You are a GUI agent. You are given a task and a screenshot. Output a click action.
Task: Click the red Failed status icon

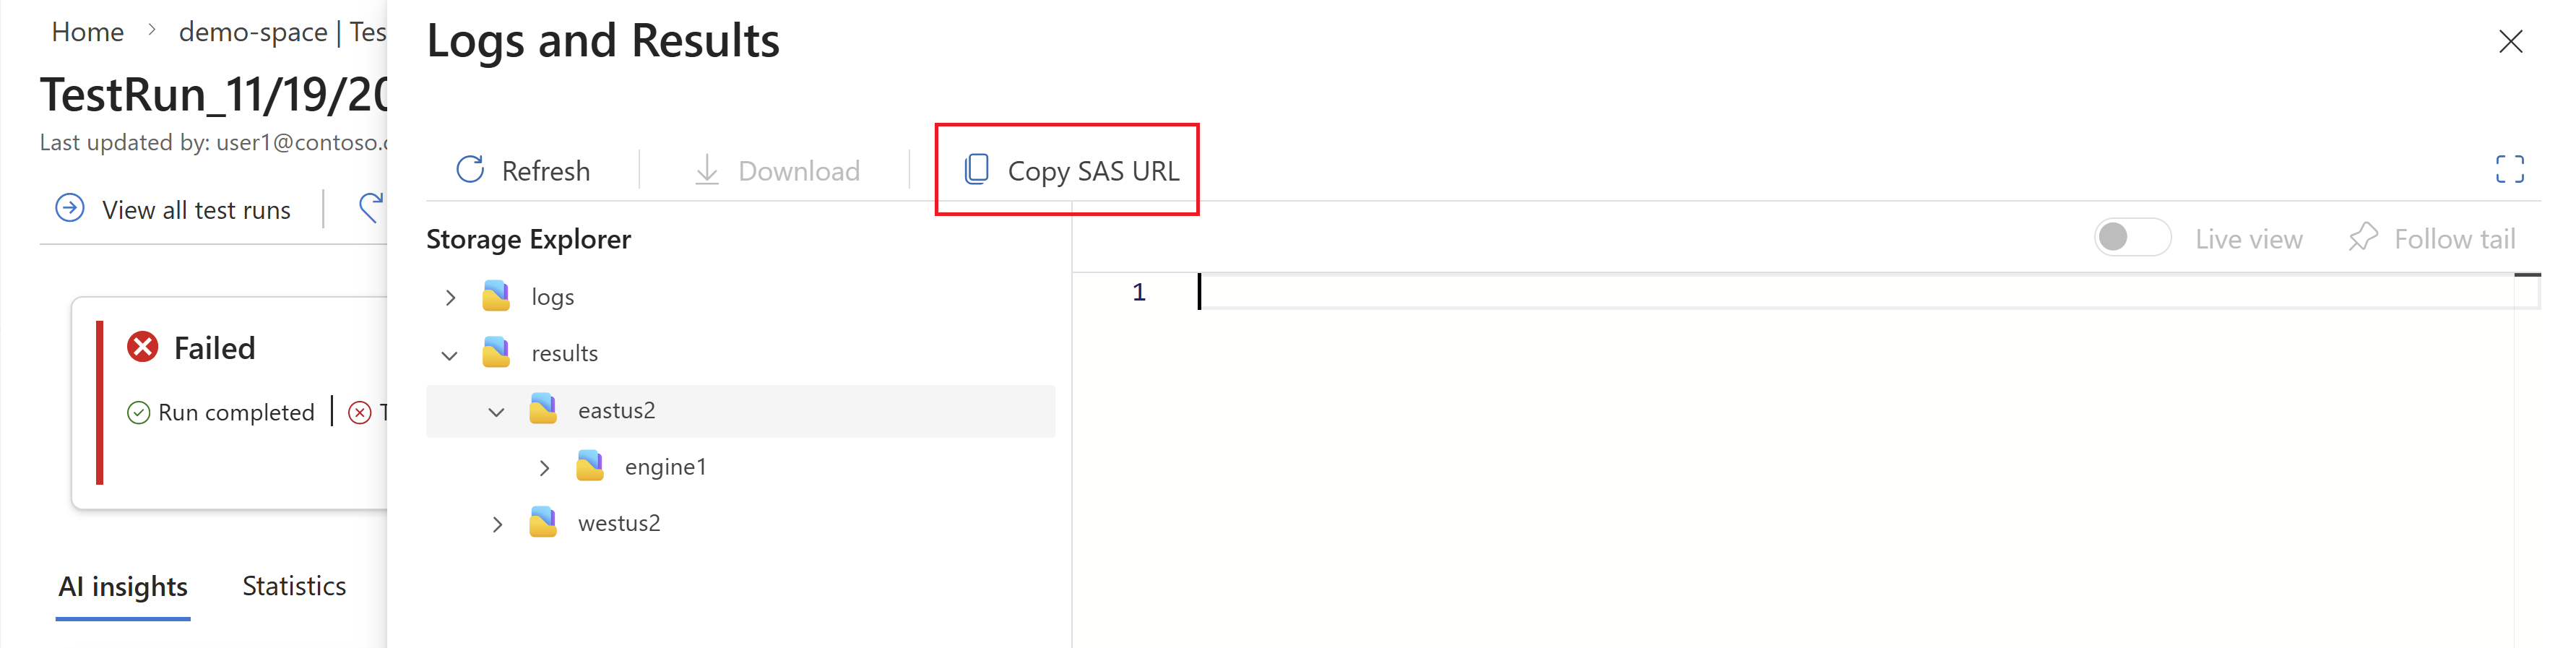coord(143,347)
